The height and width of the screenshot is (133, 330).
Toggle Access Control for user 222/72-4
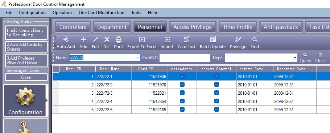[216, 101]
